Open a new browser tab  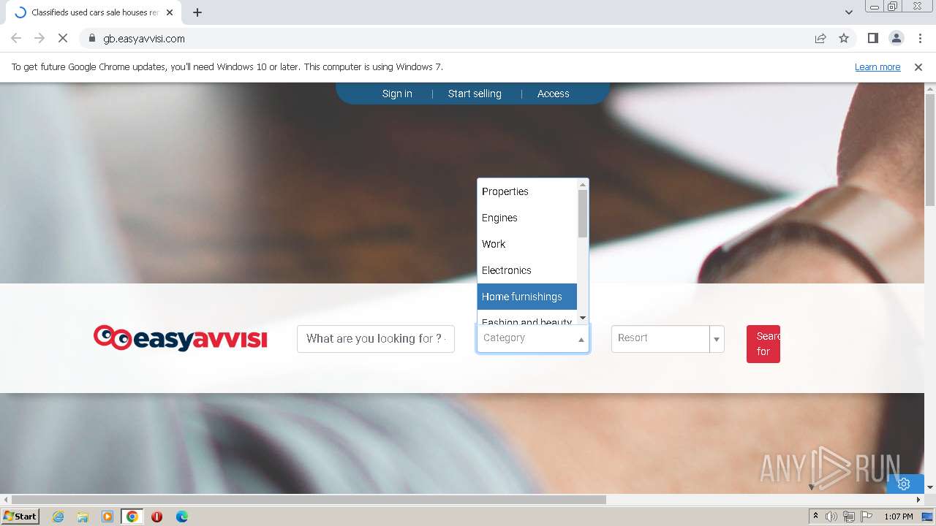click(197, 12)
